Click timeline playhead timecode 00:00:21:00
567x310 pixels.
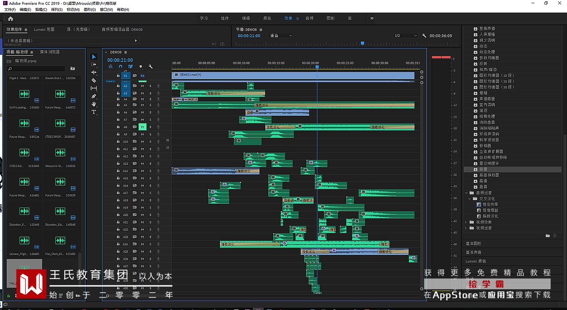click(x=120, y=60)
